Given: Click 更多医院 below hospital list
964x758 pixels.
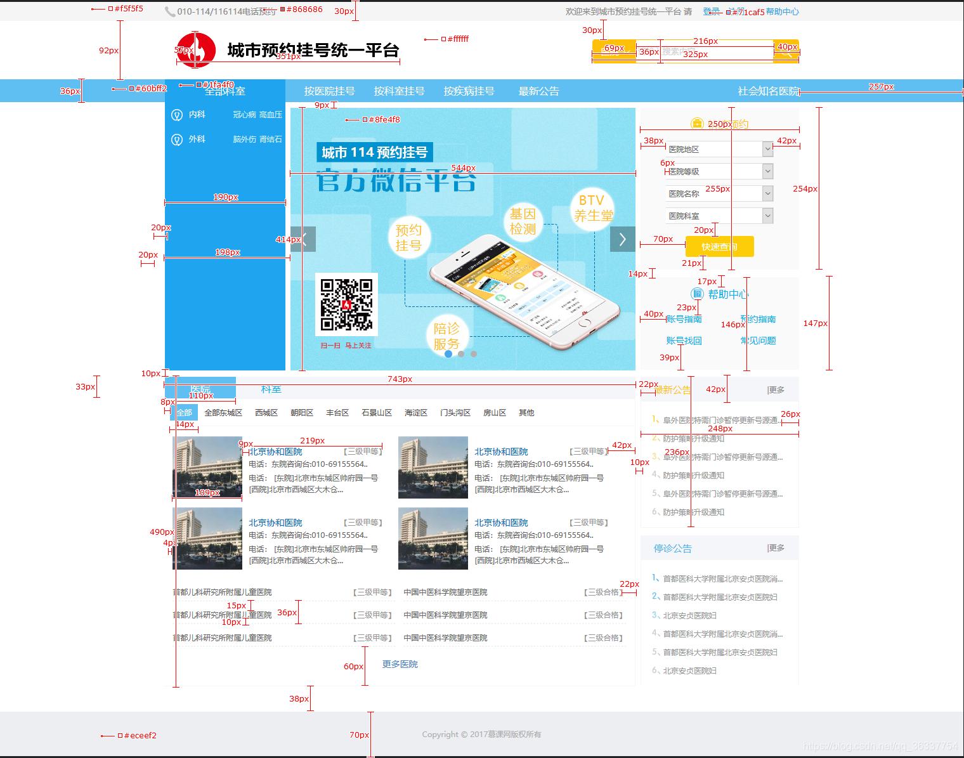Looking at the screenshot, I should click(x=400, y=664).
